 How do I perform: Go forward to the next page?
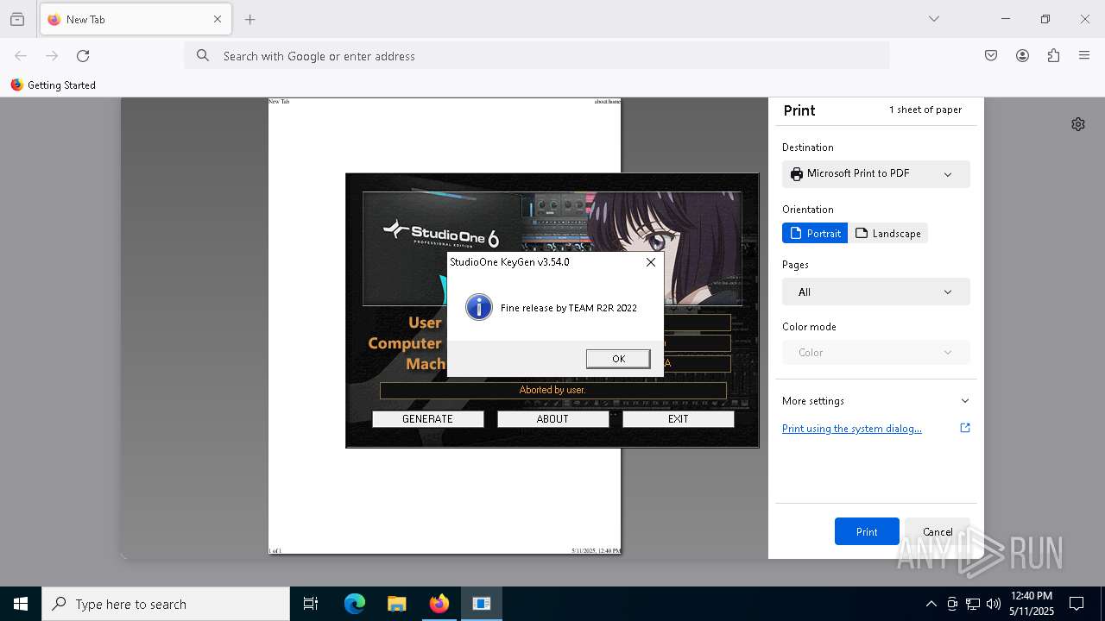pos(52,56)
